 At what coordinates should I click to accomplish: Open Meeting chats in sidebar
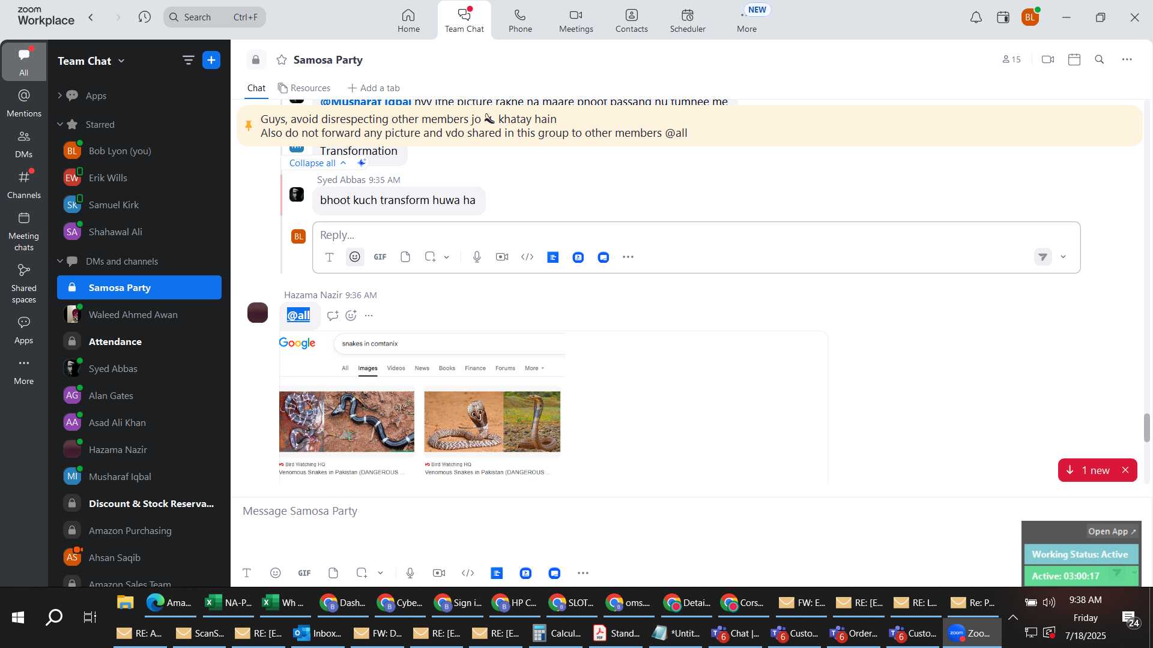tap(24, 232)
